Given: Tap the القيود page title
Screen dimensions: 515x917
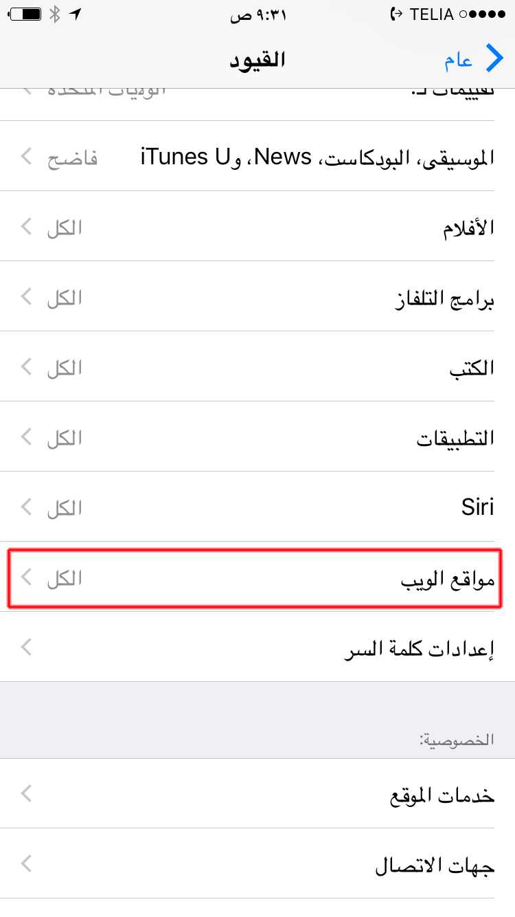Looking at the screenshot, I should pyautogui.click(x=257, y=60).
